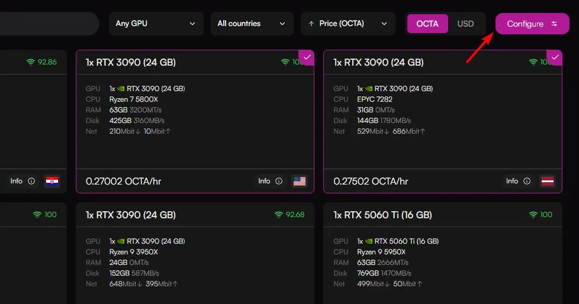Click the sliders icon in Configure button

pos(554,24)
